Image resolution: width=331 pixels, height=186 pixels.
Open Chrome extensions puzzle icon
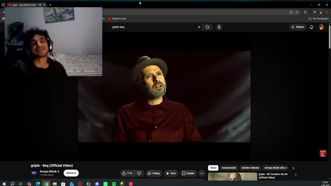click(305, 12)
